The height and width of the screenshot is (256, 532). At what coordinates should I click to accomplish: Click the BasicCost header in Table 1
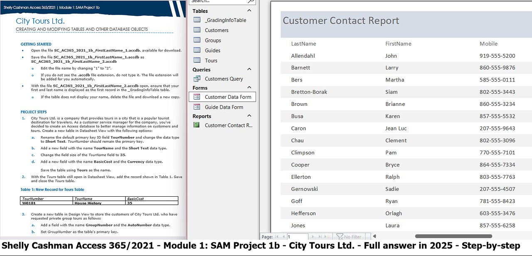point(152,199)
